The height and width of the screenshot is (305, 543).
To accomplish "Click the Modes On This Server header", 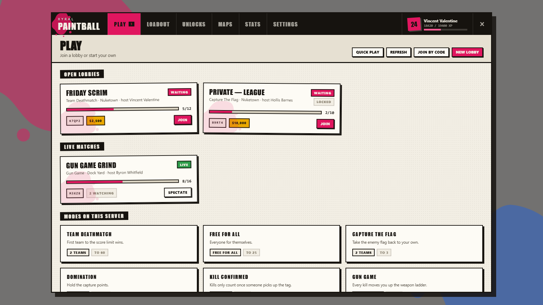I will [x=94, y=216].
